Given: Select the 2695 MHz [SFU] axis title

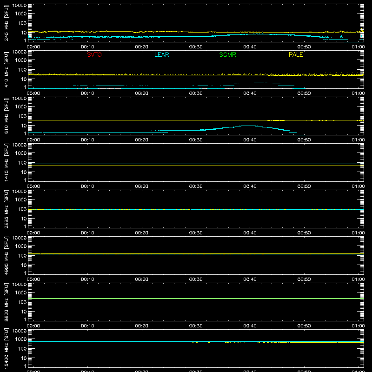Looking at the screenshot, I should point(6,209).
